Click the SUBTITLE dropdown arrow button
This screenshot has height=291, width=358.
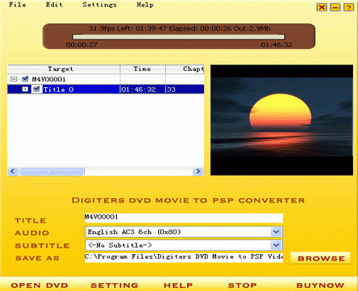tap(277, 245)
